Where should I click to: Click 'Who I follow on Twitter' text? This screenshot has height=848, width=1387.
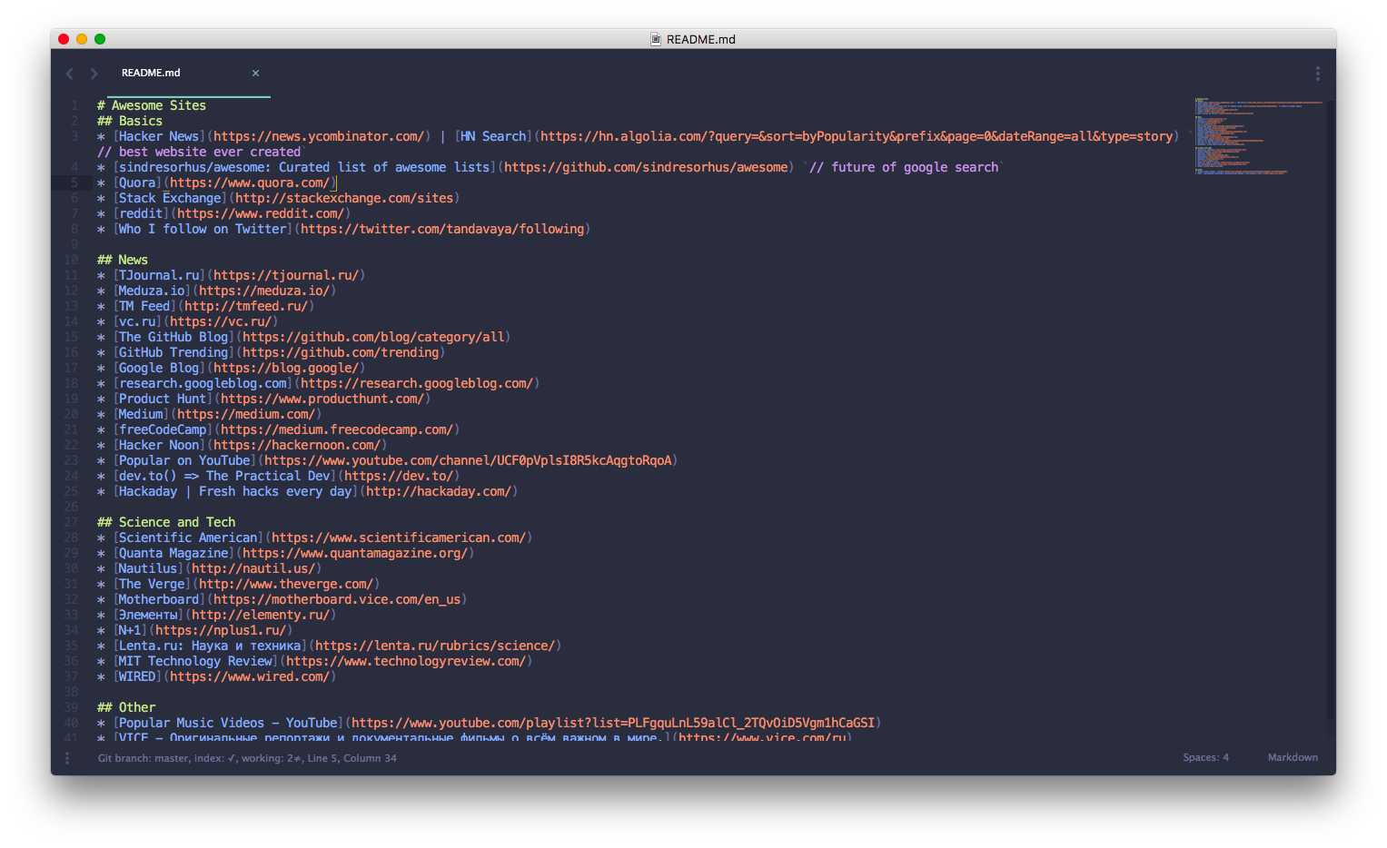pyautogui.click(x=203, y=229)
